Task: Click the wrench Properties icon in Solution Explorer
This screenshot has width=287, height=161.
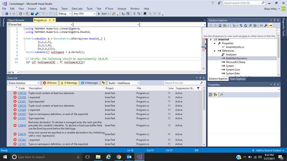Action: tap(266, 26)
